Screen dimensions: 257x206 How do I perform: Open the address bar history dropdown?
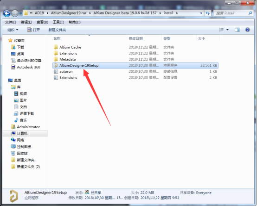(201, 13)
